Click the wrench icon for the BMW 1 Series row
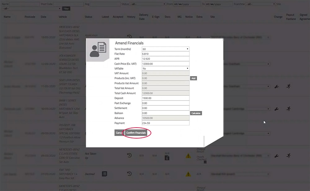The image size is (310, 191). tap(277, 109)
